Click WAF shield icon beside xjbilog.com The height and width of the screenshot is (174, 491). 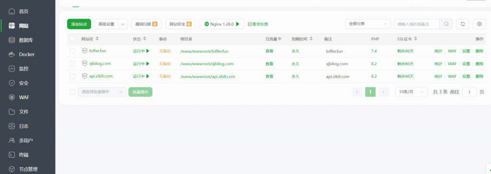(x=84, y=64)
